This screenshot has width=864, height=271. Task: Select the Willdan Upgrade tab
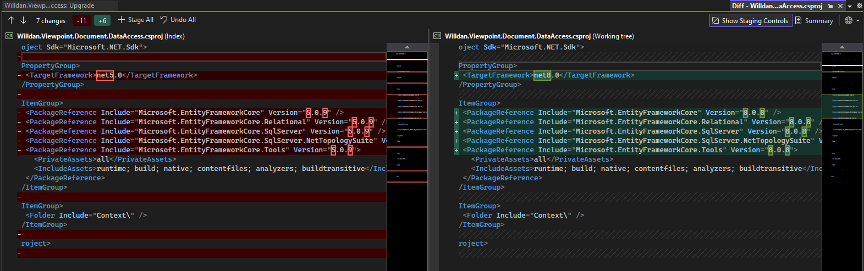(x=49, y=5)
